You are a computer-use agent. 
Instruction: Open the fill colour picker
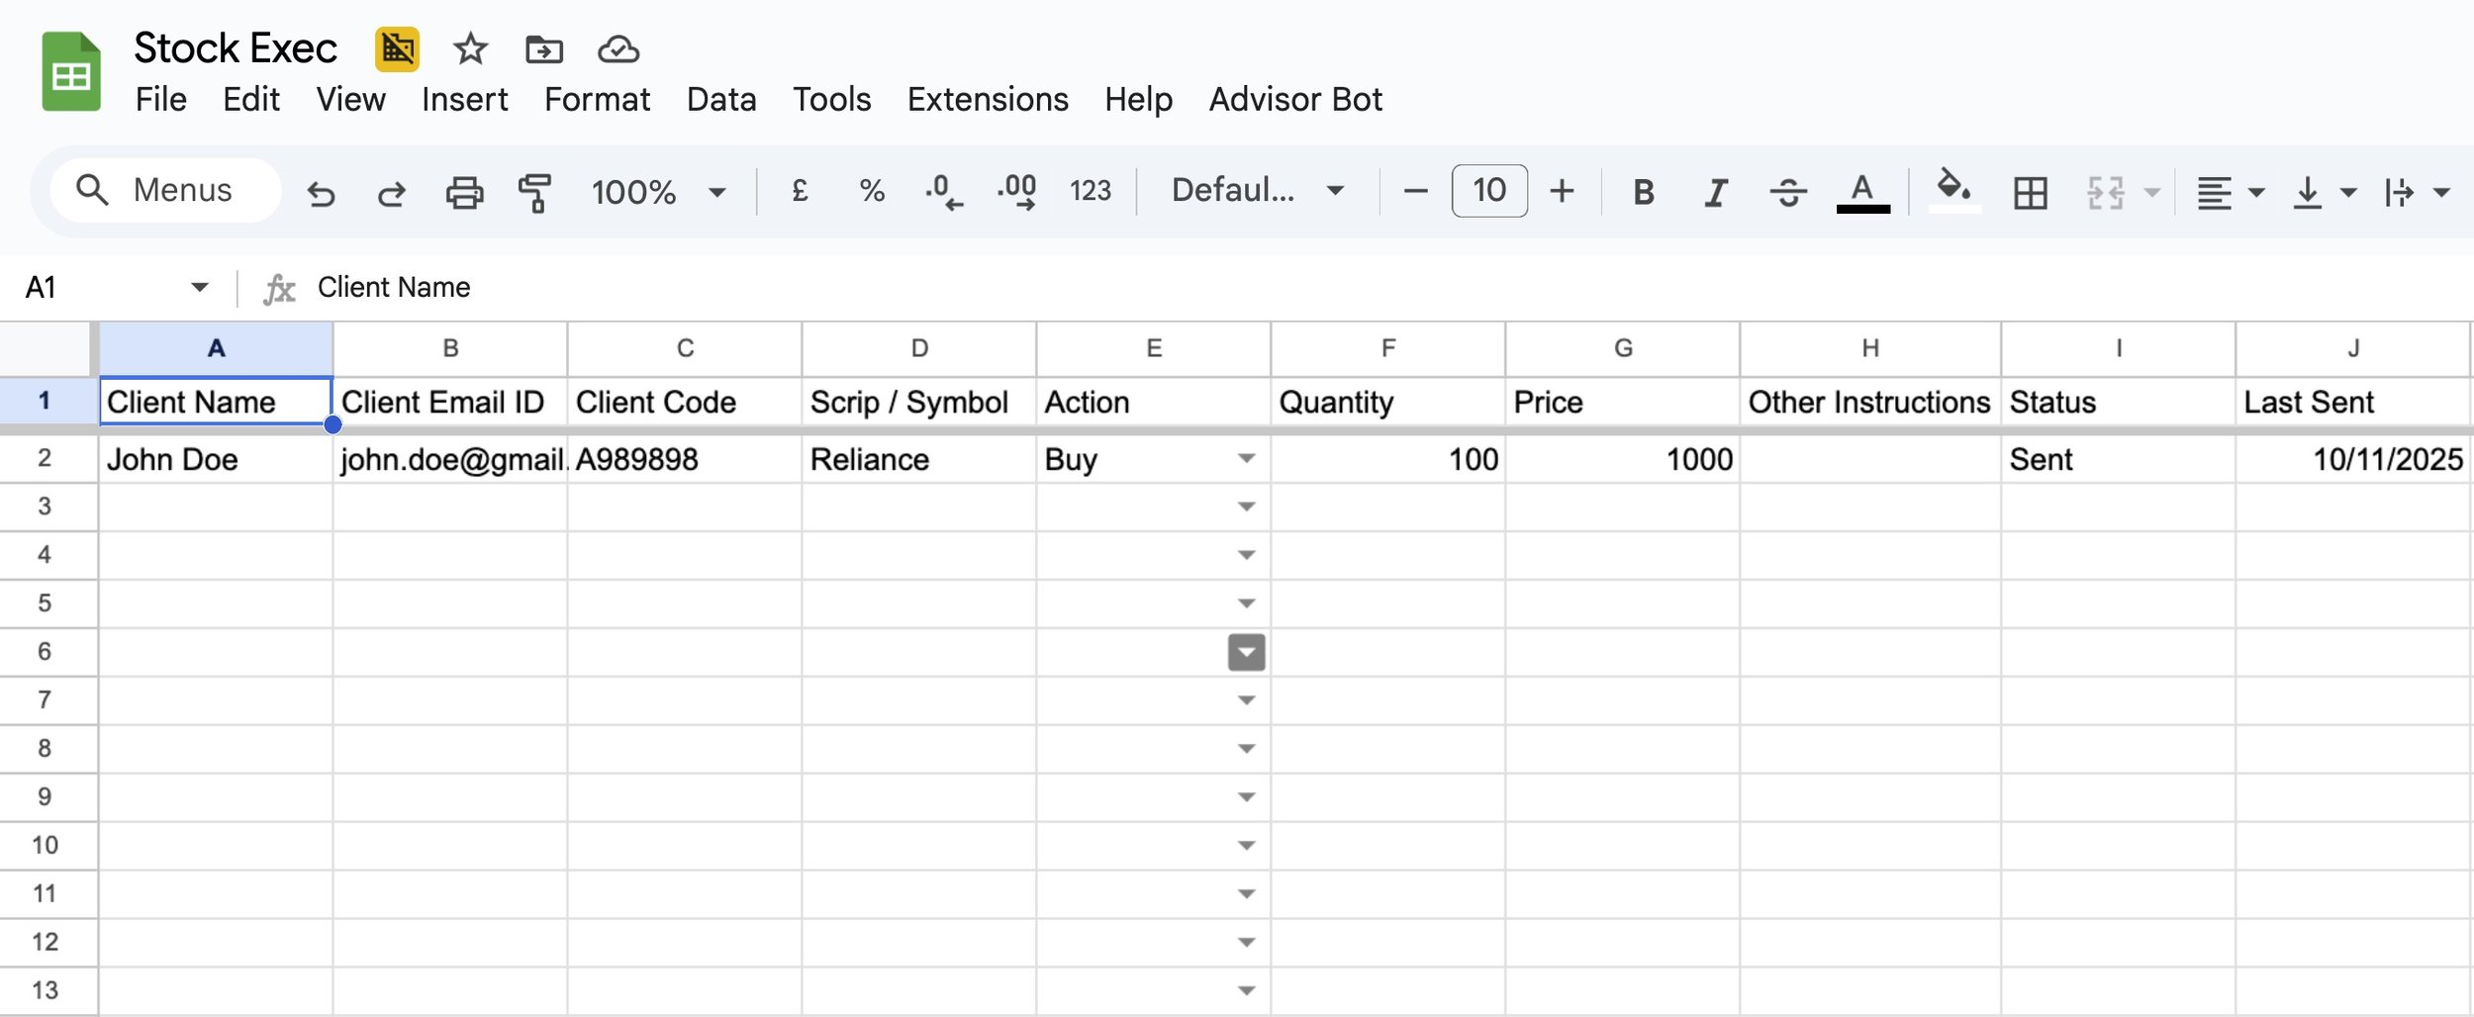(1953, 190)
